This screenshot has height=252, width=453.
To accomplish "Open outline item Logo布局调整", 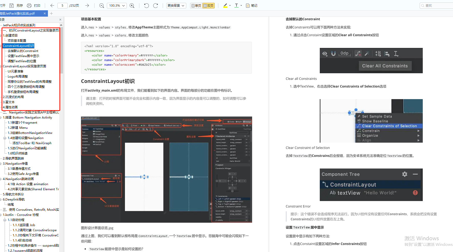I will pos(18,76).
